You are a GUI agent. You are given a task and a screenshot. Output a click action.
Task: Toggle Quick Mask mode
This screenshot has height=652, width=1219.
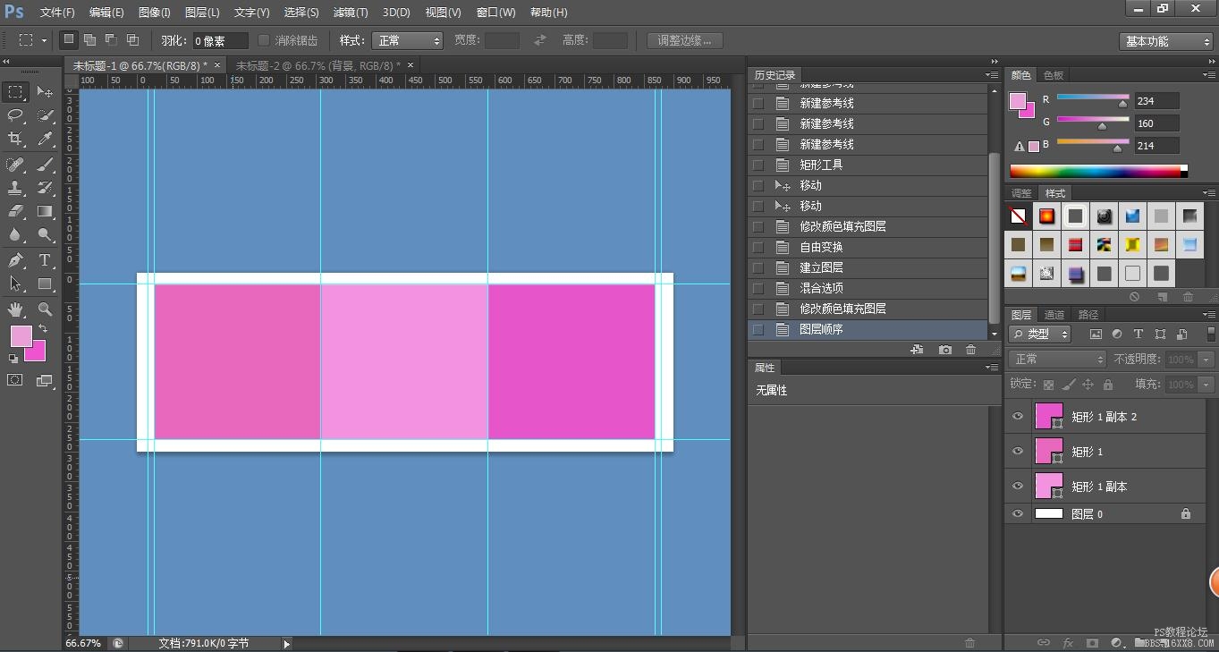coord(15,380)
